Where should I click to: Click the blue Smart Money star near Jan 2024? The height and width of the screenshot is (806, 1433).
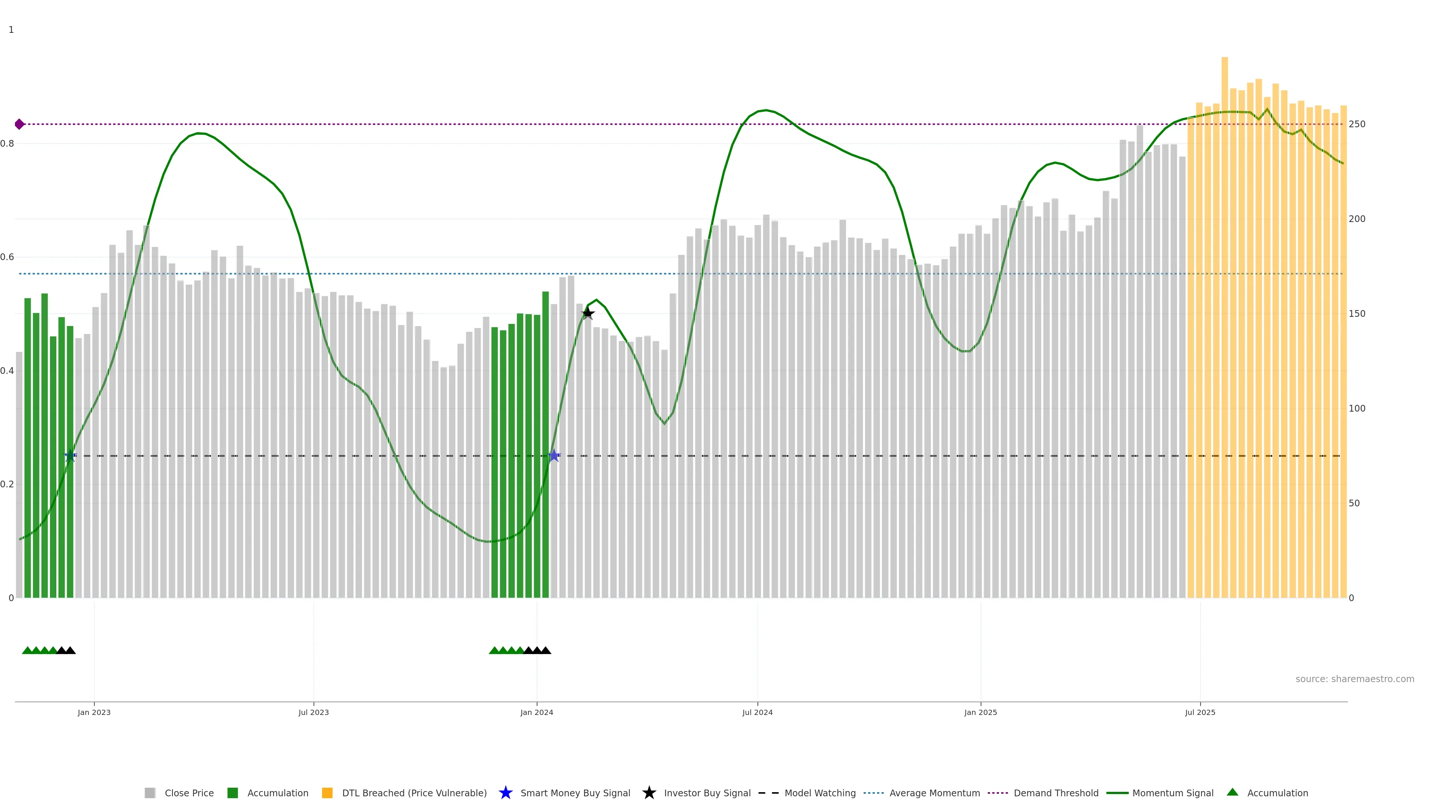tap(554, 456)
